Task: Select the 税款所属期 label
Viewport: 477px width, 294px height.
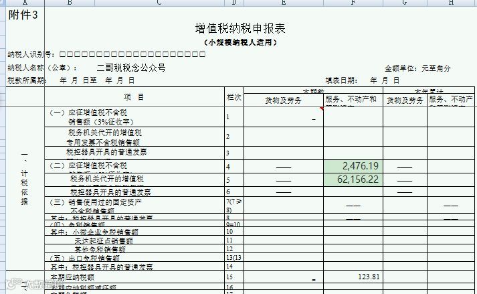Action: (27, 80)
